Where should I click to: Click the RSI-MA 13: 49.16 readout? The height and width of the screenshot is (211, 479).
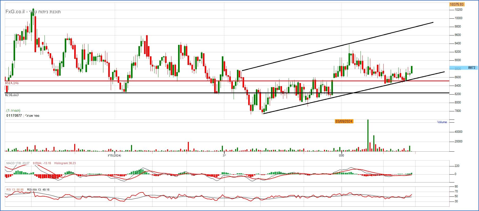point(38,190)
